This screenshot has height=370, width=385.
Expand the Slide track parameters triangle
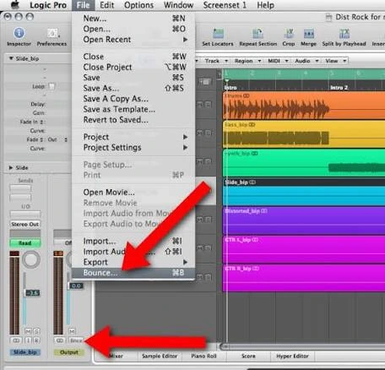pos(11,168)
